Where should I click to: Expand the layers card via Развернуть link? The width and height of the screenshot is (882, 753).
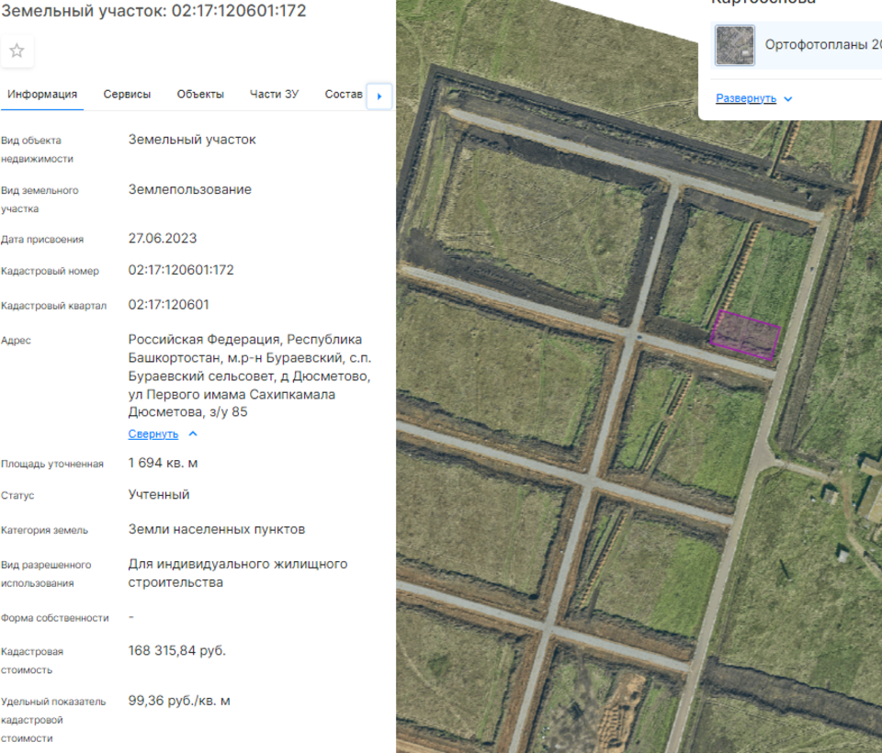click(x=746, y=99)
